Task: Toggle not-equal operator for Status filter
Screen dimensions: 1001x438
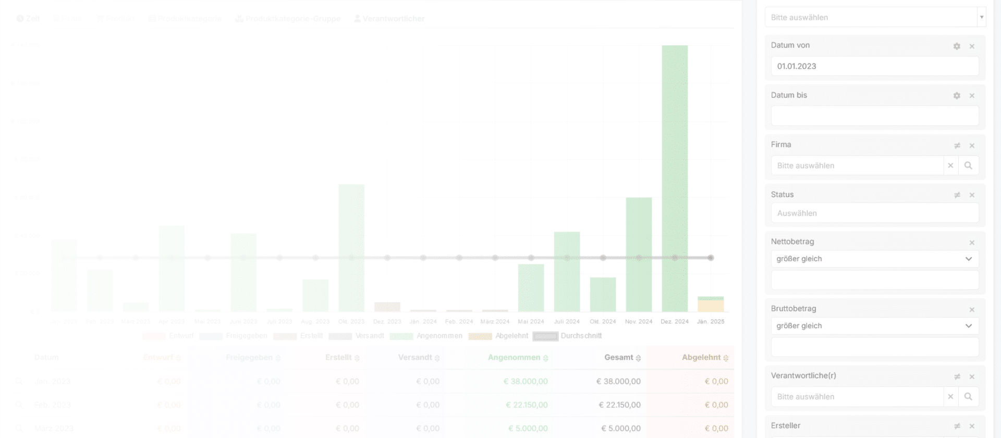Action: [957, 195]
